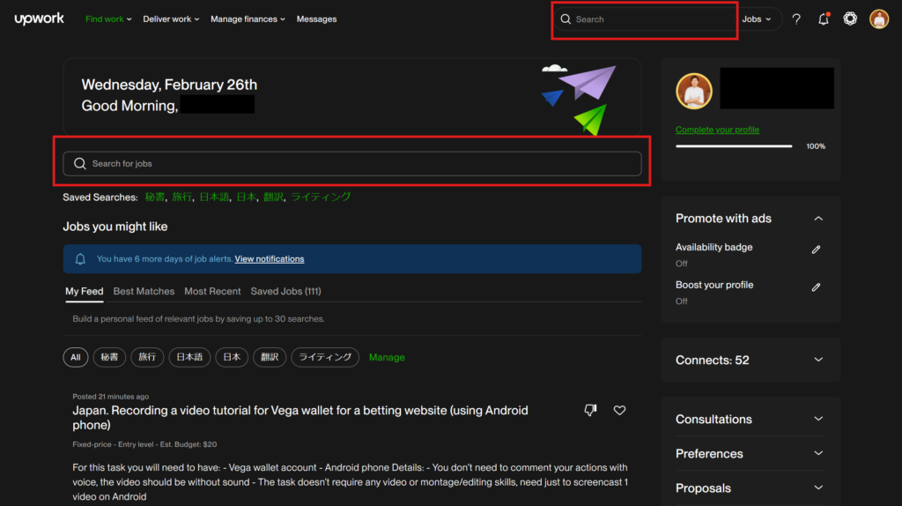Viewport: 902px width, 506px height.
Task: Open the saved search 翻訳 link
Action: point(273,197)
